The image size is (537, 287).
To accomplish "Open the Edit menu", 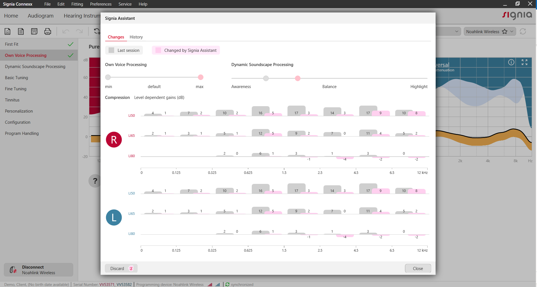I will click(x=61, y=4).
